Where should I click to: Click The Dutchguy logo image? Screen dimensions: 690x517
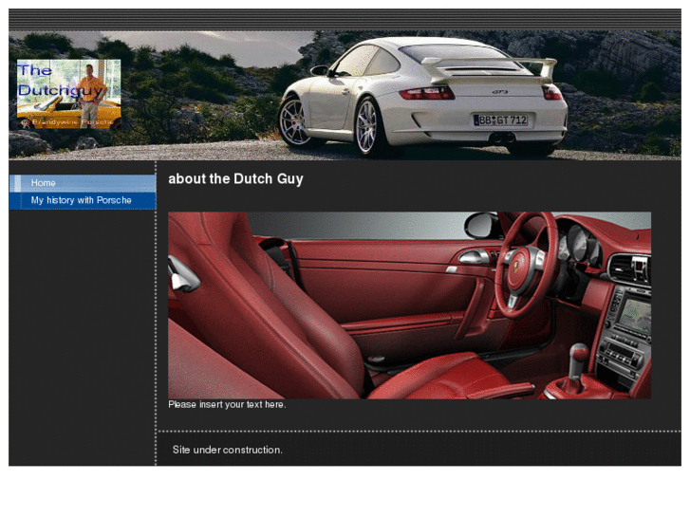point(68,94)
